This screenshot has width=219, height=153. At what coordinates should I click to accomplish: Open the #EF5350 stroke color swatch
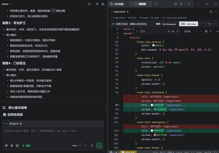[155, 135]
